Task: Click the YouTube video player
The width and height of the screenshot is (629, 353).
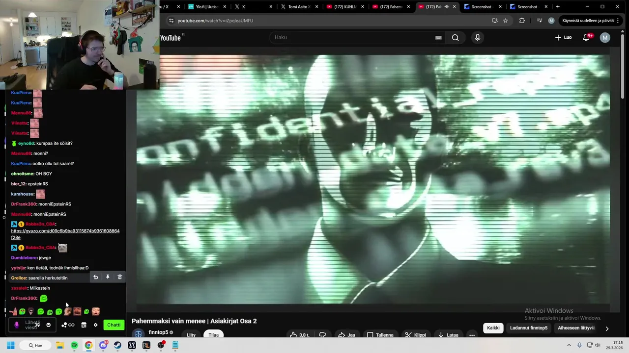Action: pyautogui.click(x=373, y=179)
